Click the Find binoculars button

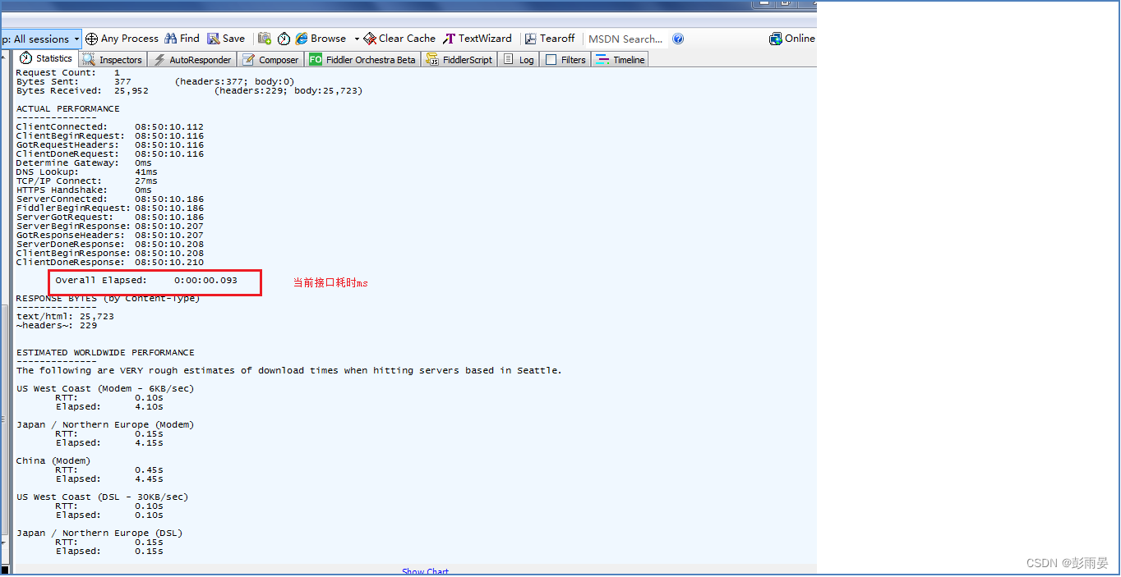click(182, 39)
